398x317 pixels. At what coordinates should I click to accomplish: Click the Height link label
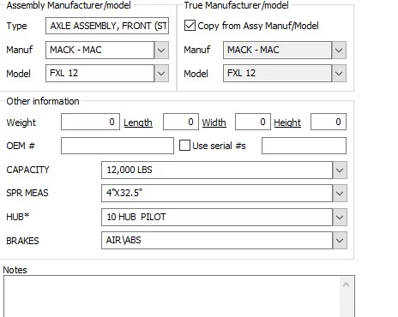coord(287,123)
